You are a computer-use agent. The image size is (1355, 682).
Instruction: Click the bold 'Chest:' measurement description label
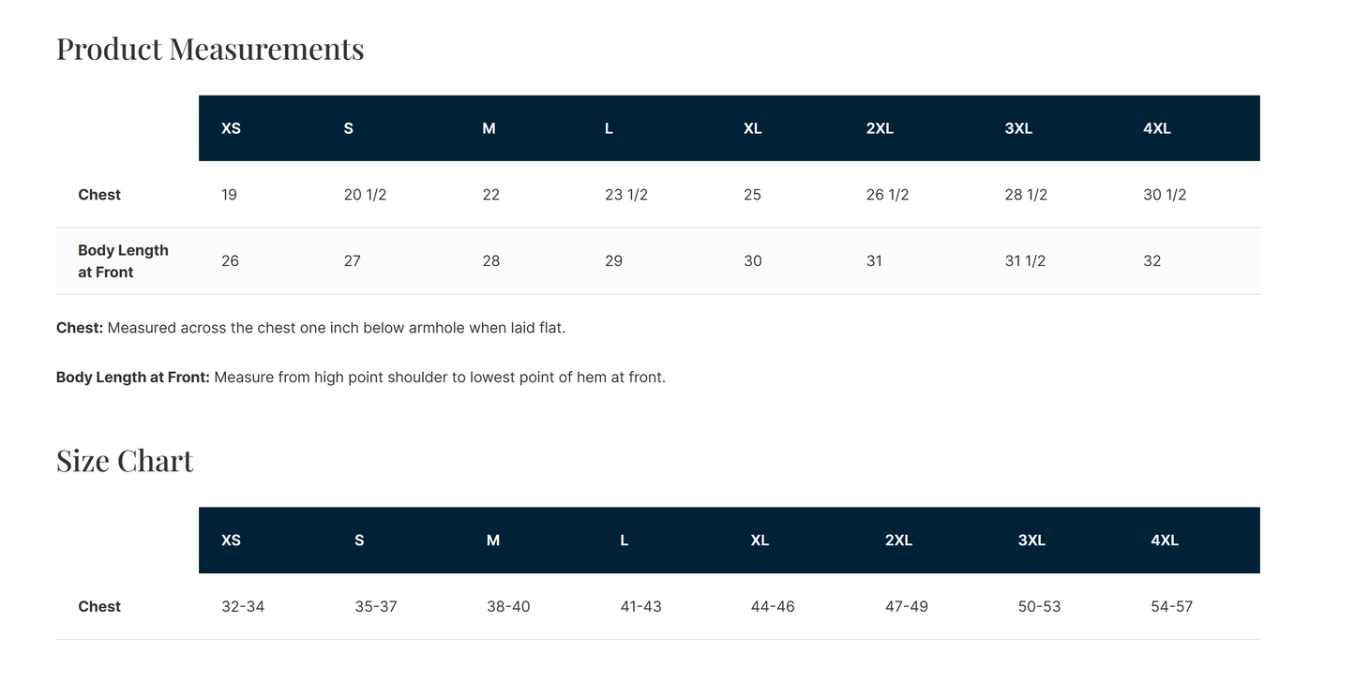coord(80,328)
